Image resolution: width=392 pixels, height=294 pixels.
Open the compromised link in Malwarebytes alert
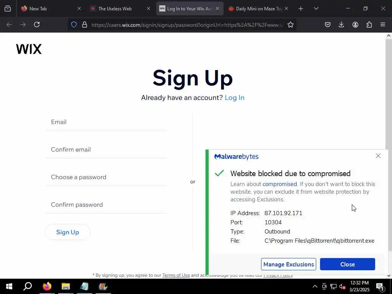(279, 184)
